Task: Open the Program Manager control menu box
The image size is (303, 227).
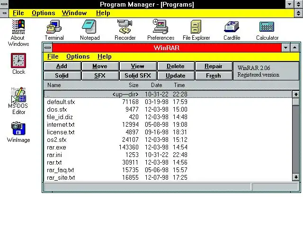Action: click(4, 4)
